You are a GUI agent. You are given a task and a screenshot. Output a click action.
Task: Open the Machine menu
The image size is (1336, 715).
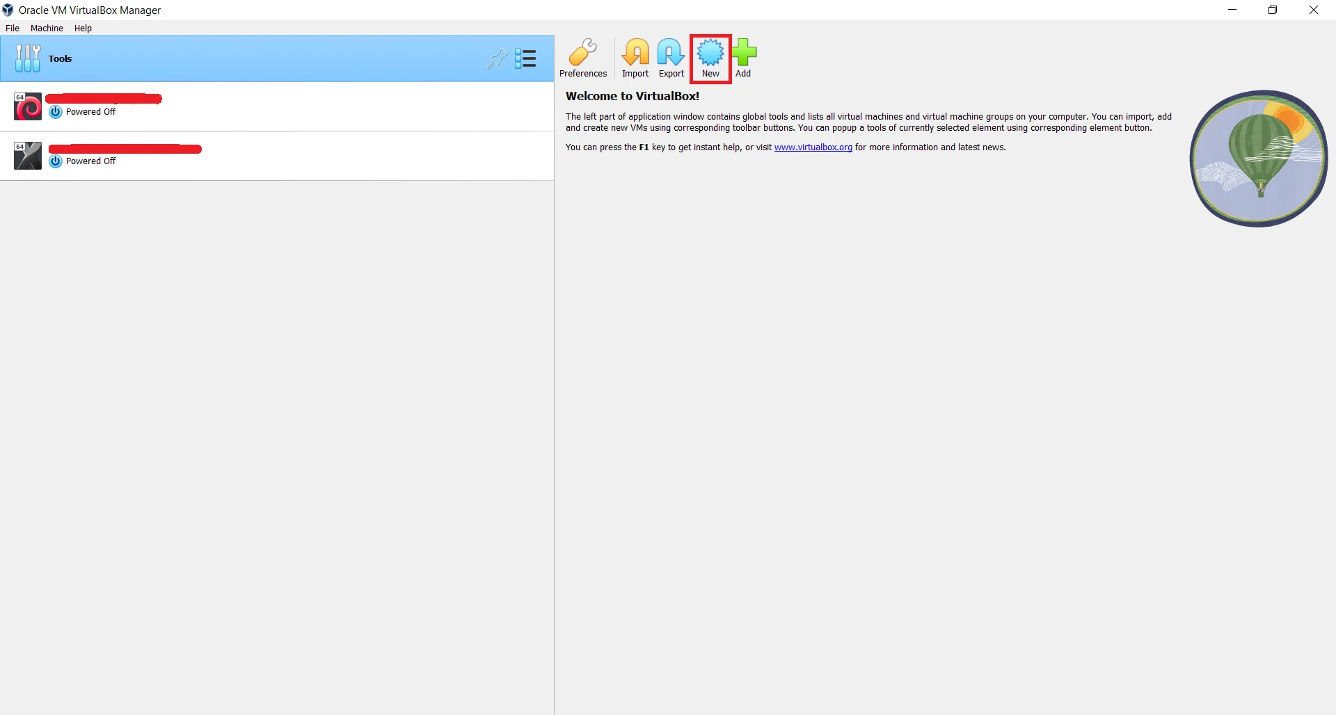point(47,28)
